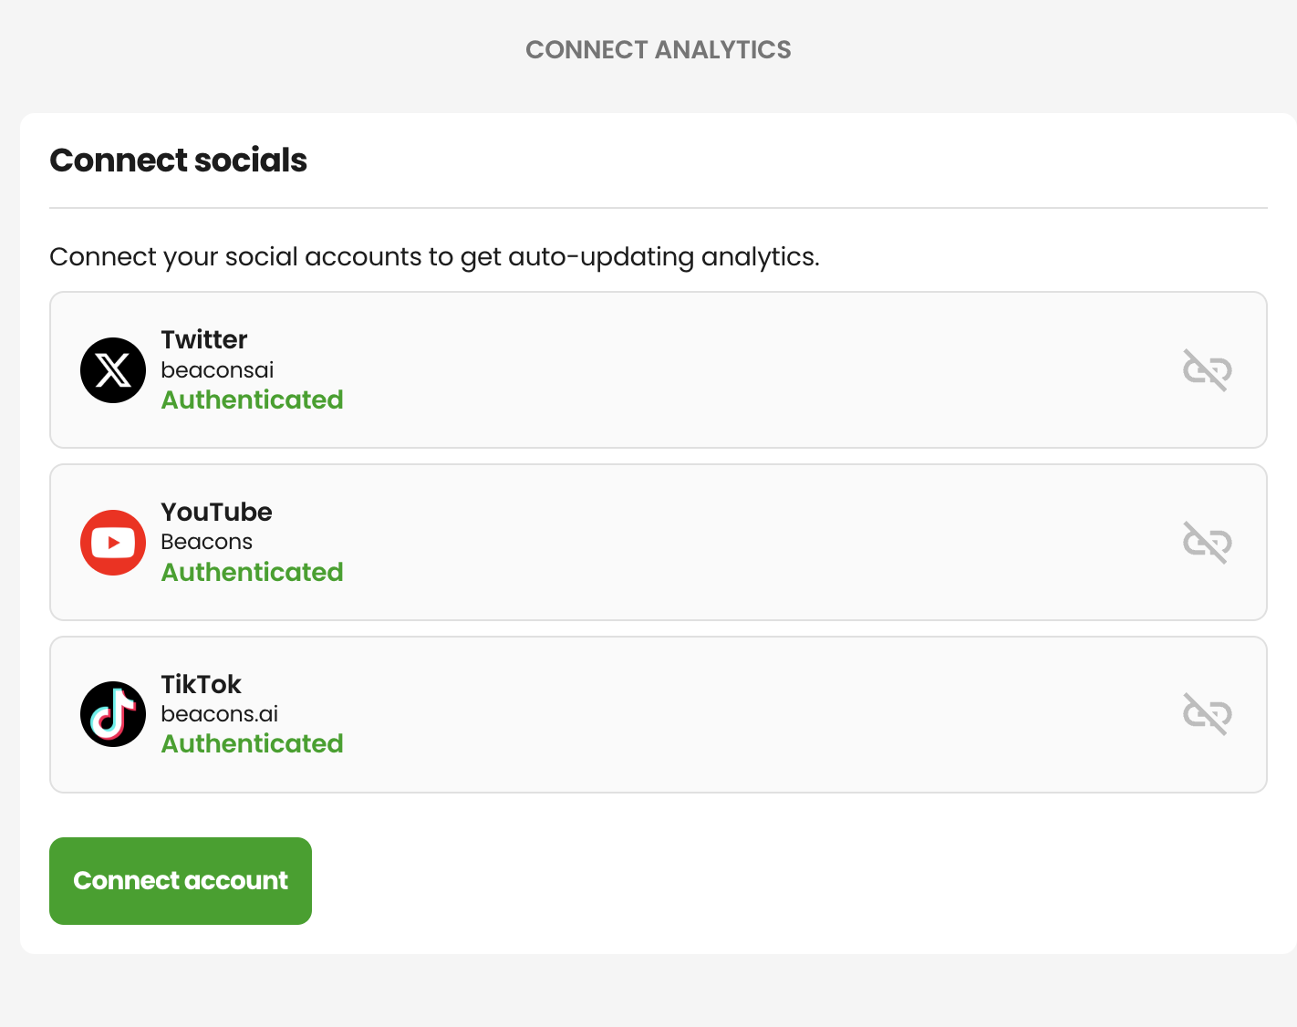Click the Twitter X logo icon
Viewport: 1297px width, 1027px height.
tap(113, 370)
